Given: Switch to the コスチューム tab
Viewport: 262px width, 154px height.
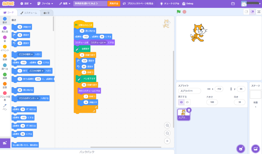Looking at the screenshot, I should click(x=29, y=13).
